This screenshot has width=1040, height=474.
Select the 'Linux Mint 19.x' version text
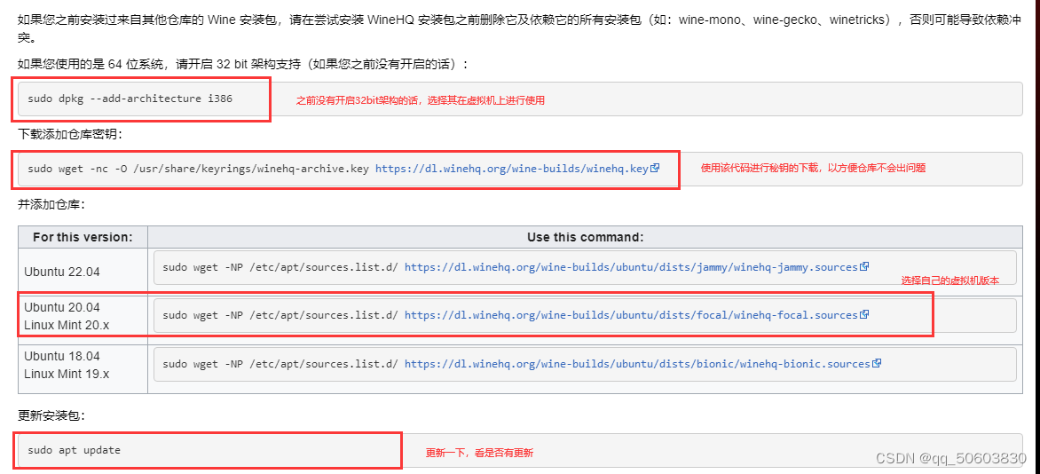(x=67, y=373)
